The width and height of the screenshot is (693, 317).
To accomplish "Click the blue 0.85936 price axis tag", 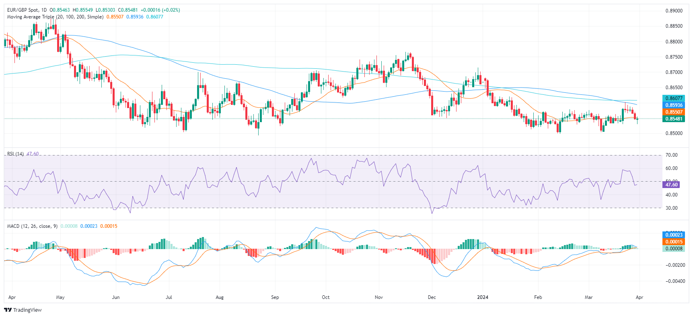I will coord(673,105).
